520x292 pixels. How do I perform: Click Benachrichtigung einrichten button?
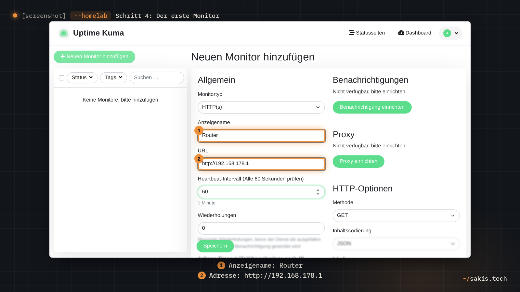coord(372,107)
